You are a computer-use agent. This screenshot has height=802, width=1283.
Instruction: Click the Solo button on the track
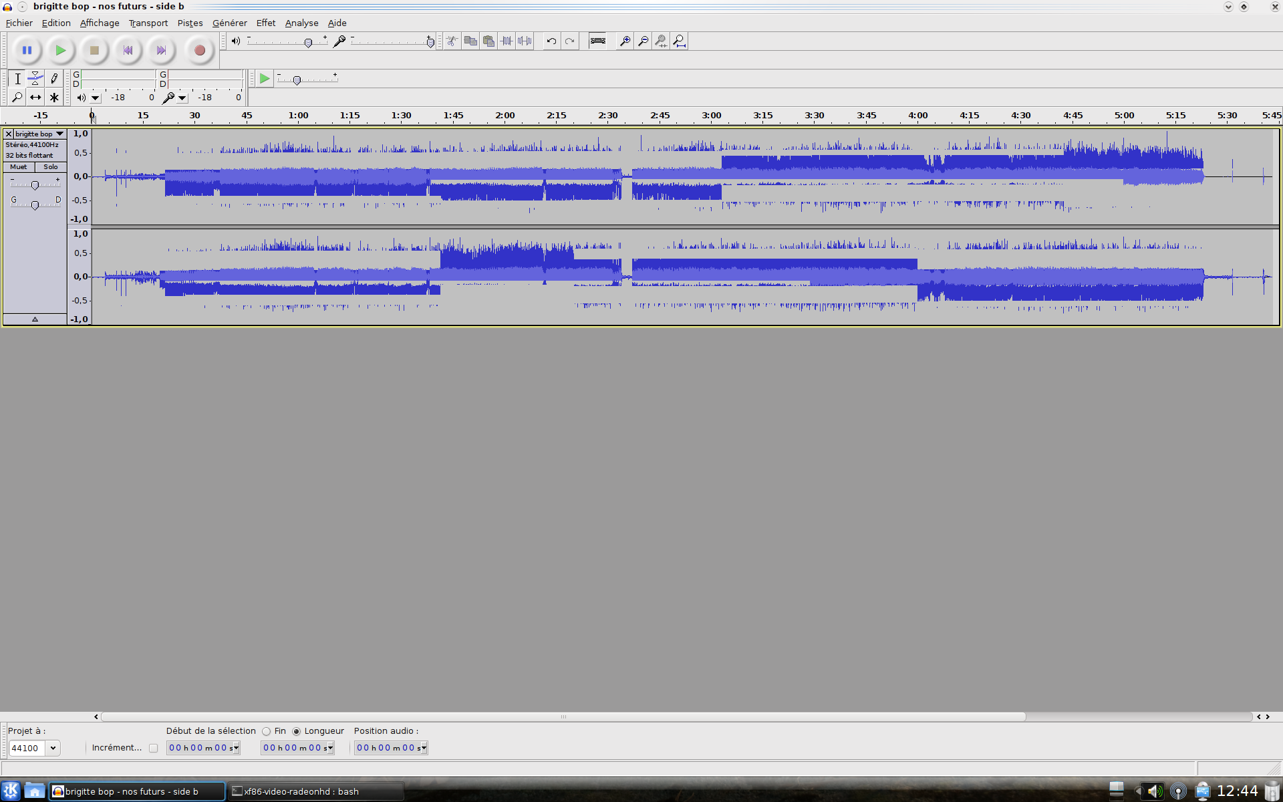[x=51, y=167]
